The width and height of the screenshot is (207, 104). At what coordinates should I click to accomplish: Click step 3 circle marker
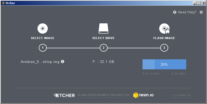[164, 48]
